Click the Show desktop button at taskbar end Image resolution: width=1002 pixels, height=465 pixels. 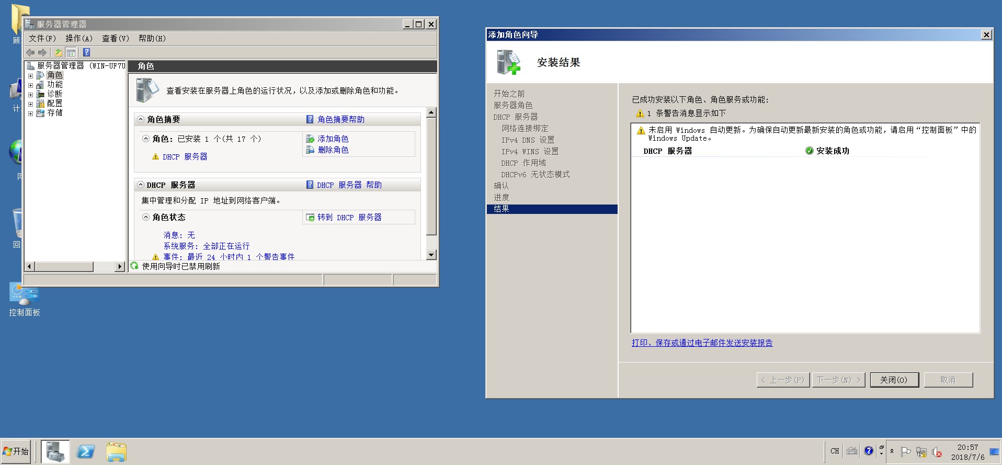995,451
